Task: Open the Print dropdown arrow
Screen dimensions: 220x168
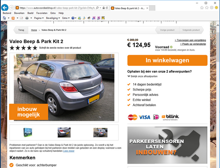Action: click(31, 18)
